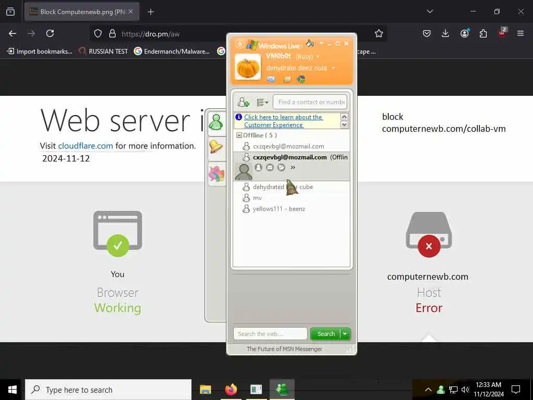The height and width of the screenshot is (400, 533).
Task: Reload the page in Firefox
Action: point(50,33)
